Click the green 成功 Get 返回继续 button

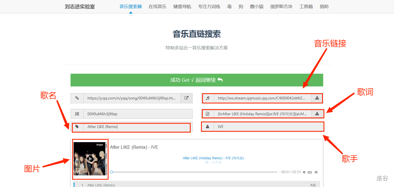click(197, 80)
